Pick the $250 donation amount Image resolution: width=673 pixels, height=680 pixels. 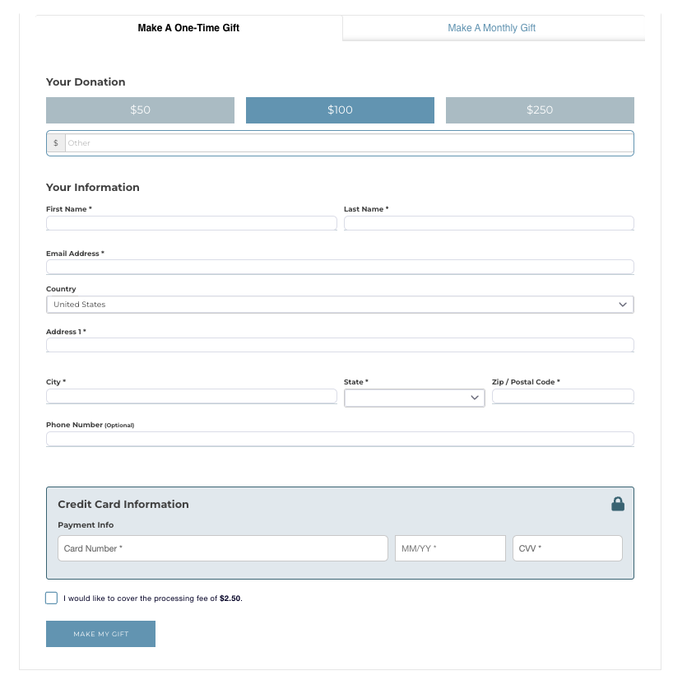540,110
